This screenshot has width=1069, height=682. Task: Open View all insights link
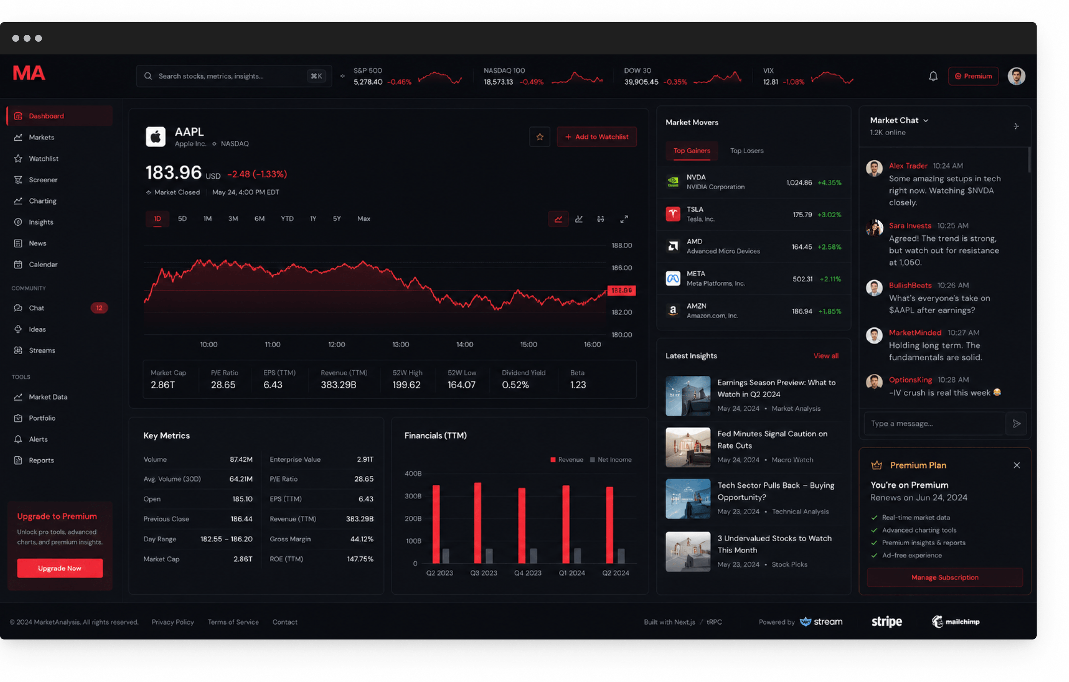tap(826, 356)
